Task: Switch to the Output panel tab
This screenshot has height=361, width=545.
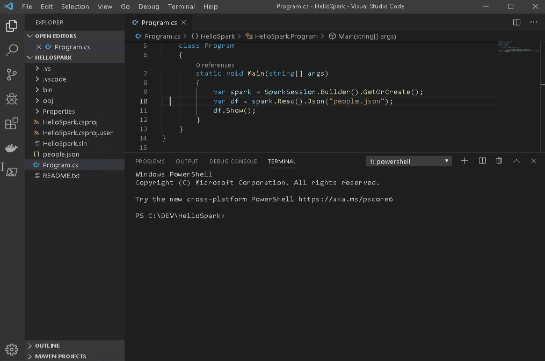Action: [187, 161]
